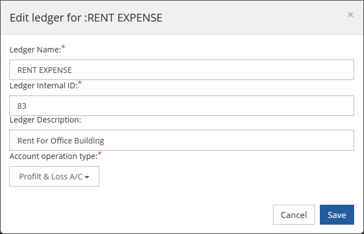Click the 'Ledger Description:' label

(45, 120)
